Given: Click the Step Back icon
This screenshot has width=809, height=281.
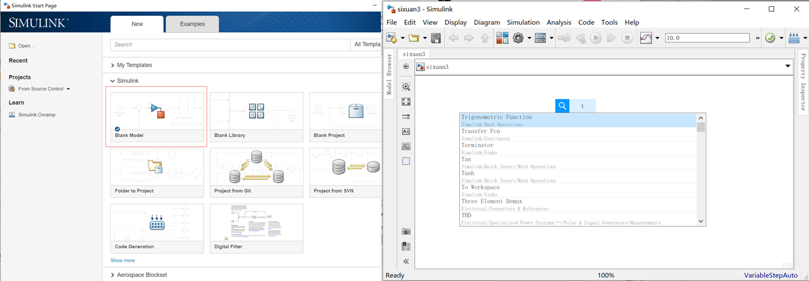Looking at the screenshot, I should tap(581, 38).
